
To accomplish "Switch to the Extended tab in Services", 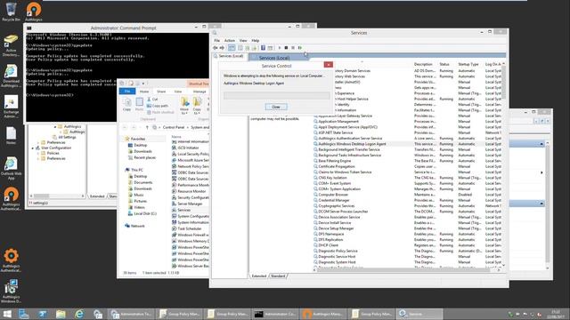I will [x=259, y=276].
